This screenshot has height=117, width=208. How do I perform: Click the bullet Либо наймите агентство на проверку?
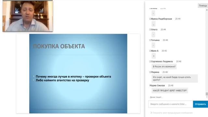62,80
